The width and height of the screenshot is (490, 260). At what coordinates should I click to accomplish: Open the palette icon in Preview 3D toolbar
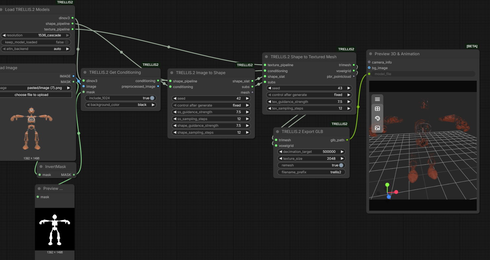pyautogui.click(x=377, y=118)
